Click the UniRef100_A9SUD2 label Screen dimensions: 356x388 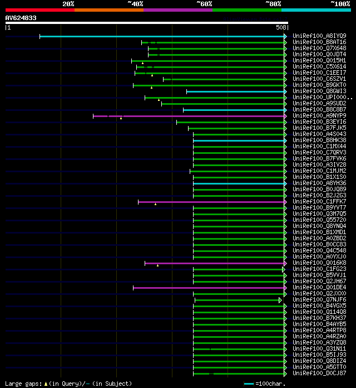coord(319,104)
